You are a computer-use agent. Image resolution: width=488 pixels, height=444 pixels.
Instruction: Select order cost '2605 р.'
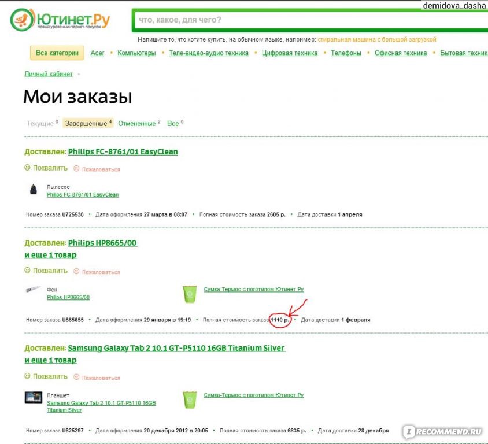pyautogui.click(x=276, y=214)
